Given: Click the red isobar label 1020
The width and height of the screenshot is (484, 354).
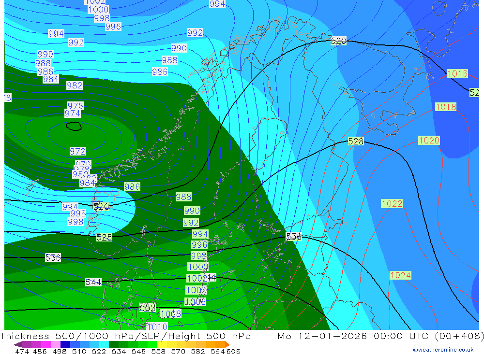Looking at the screenshot, I should click(429, 141).
